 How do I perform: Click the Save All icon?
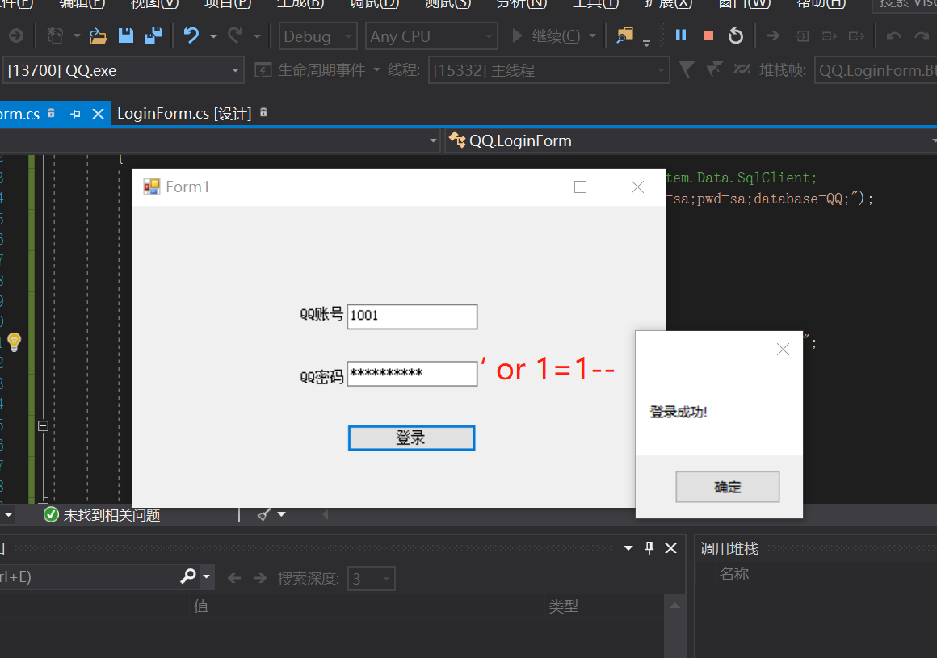(153, 36)
